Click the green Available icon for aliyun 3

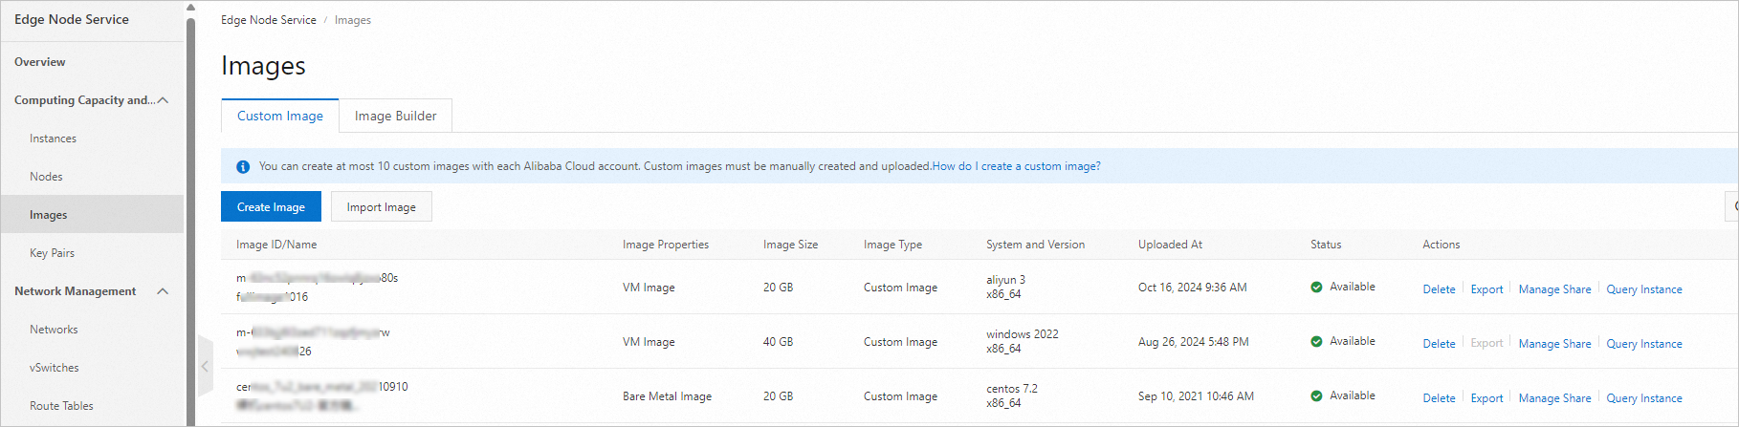pyautogui.click(x=1316, y=287)
